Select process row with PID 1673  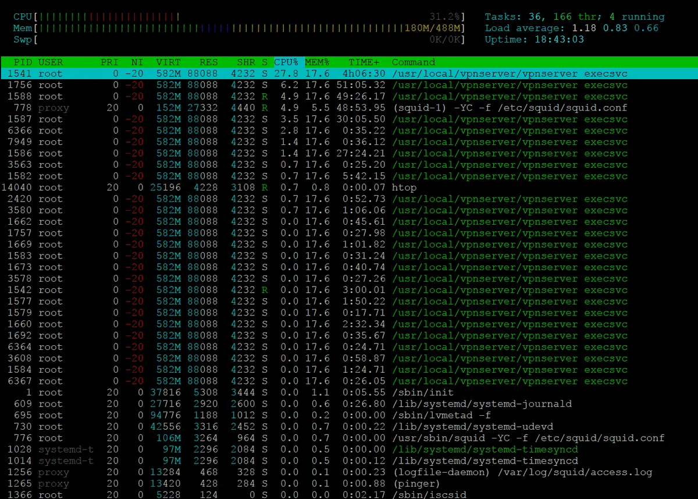[x=349, y=267]
